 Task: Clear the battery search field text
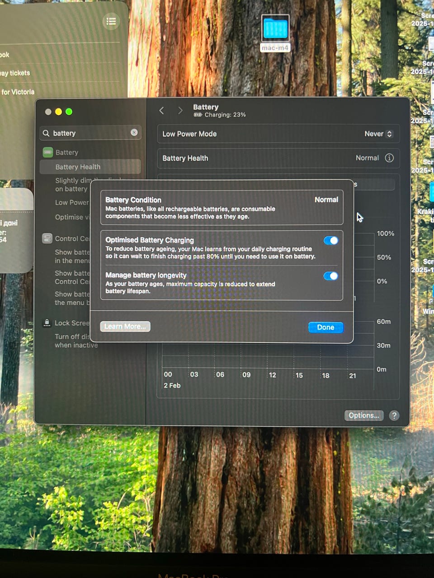pyautogui.click(x=134, y=132)
